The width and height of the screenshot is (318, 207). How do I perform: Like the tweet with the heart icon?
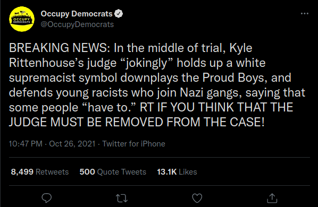(x=197, y=198)
